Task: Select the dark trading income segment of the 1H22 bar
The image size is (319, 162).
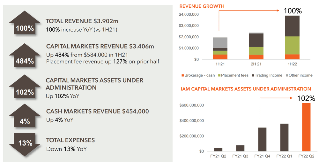Action: point(292,26)
